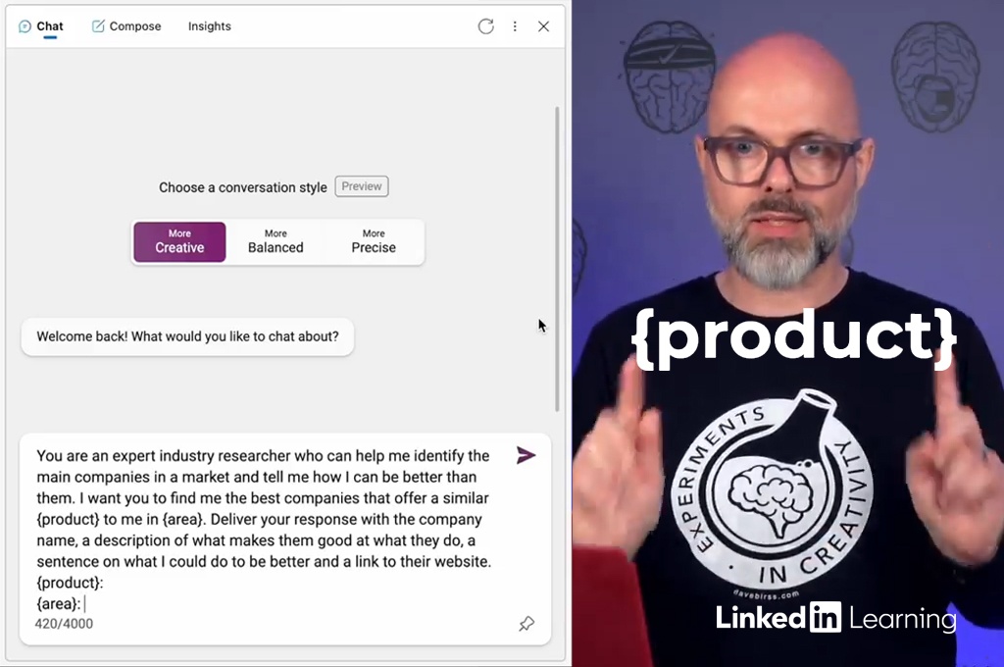
Task: Click the Welcome back message bubble
Action: pos(187,336)
